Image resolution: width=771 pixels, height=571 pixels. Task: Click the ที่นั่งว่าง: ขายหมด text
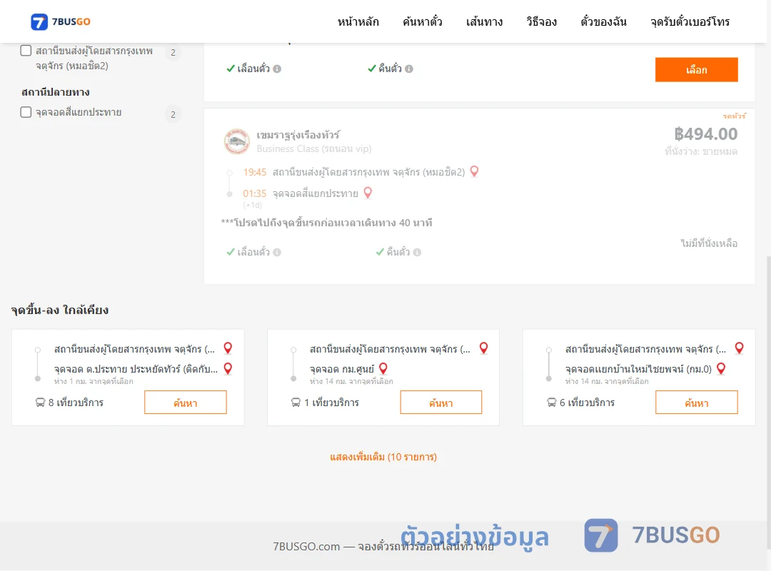(x=701, y=152)
